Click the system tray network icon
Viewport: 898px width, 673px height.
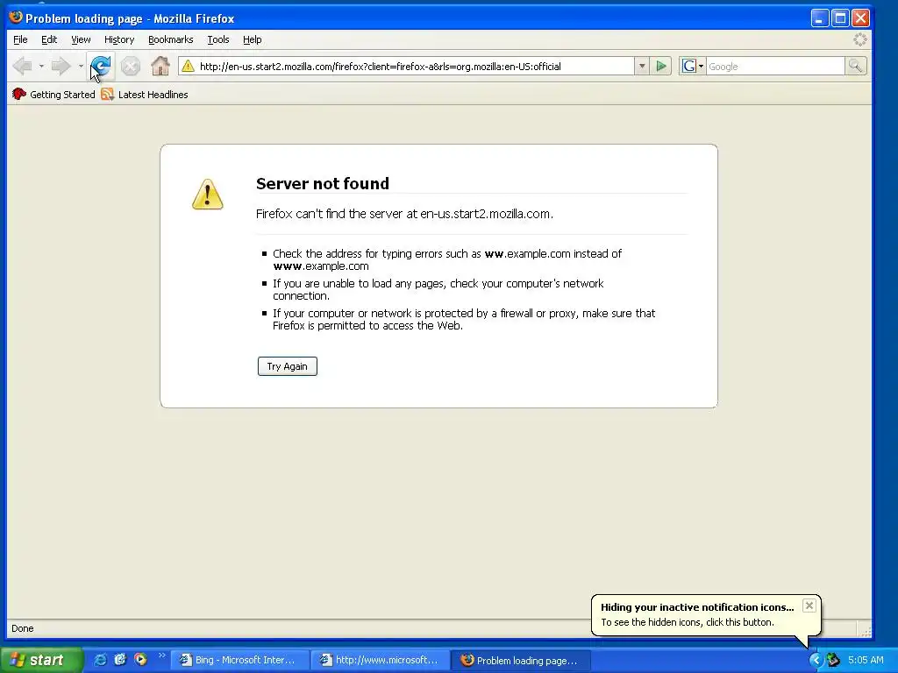point(833,661)
